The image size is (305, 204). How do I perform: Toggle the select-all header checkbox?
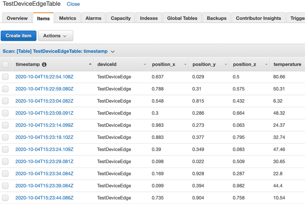(5, 64)
